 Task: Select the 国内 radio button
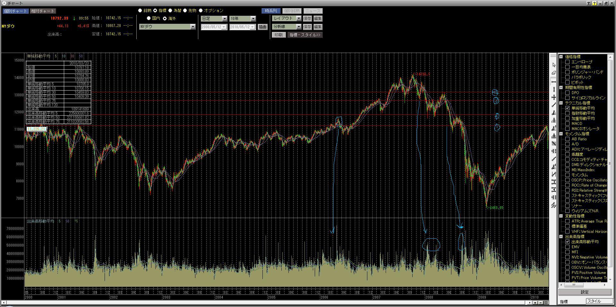[149, 18]
